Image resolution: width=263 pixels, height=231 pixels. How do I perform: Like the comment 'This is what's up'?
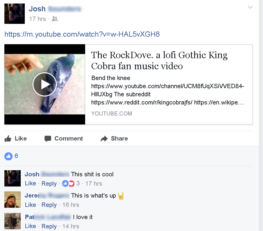(x=30, y=205)
